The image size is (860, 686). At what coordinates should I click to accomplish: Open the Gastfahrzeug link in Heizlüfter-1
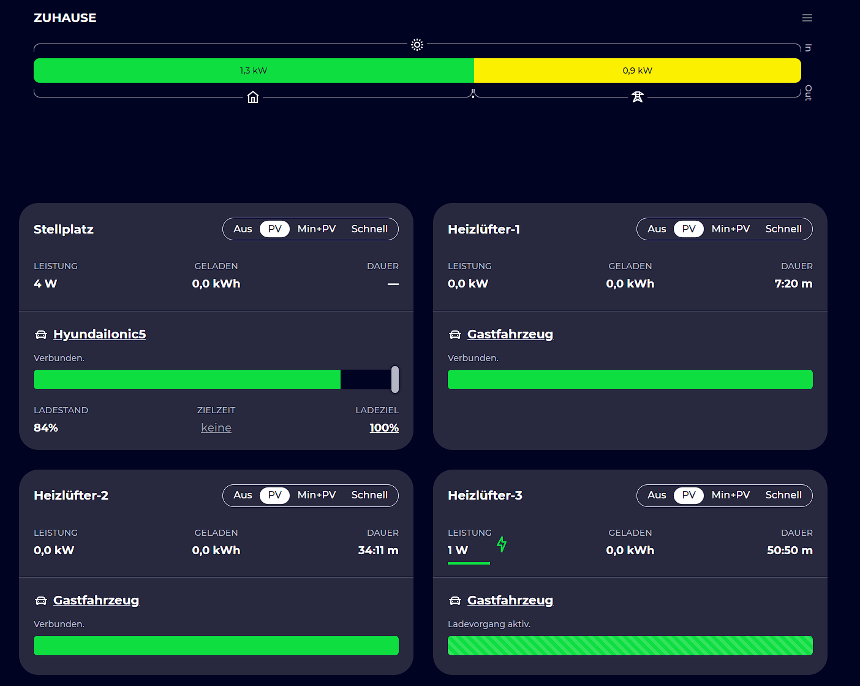[510, 334]
